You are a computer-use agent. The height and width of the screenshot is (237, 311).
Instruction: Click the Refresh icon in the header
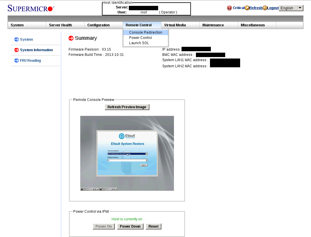247,8
